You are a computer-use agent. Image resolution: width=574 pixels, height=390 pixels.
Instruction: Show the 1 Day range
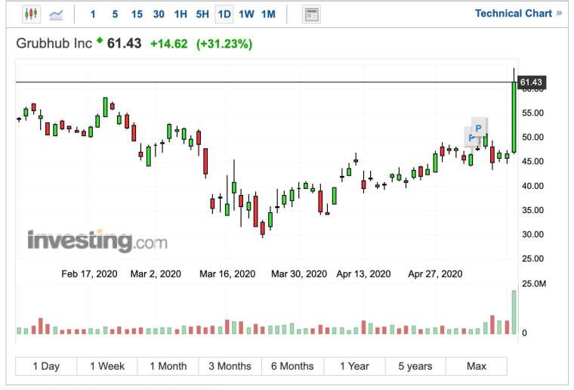click(x=46, y=367)
